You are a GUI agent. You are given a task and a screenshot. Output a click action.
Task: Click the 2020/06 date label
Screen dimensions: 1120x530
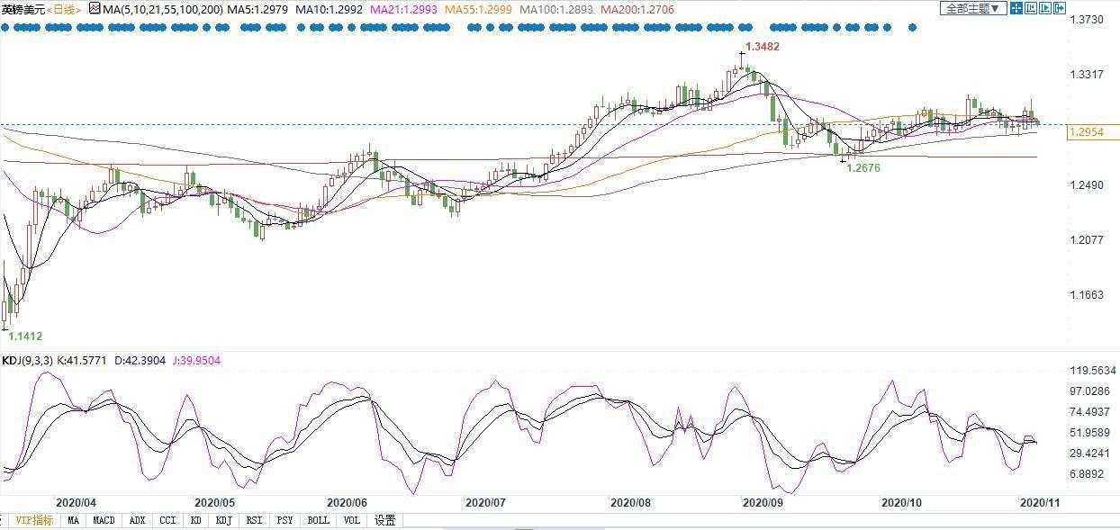pos(347,503)
